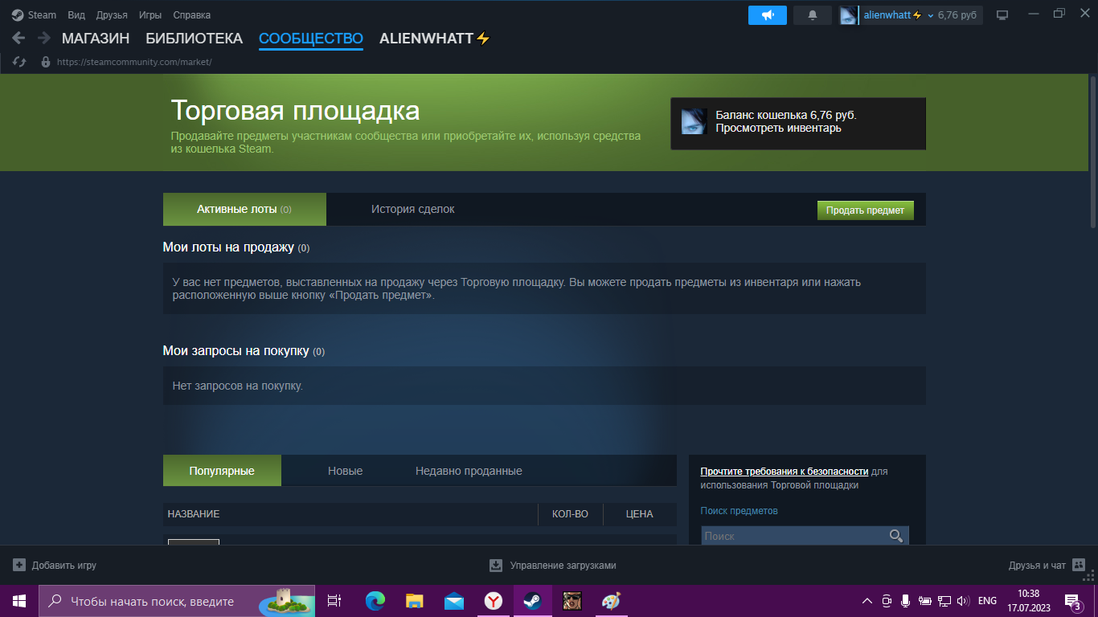Click the battery tray icon
The height and width of the screenshot is (617, 1098).
pos(925,601)
